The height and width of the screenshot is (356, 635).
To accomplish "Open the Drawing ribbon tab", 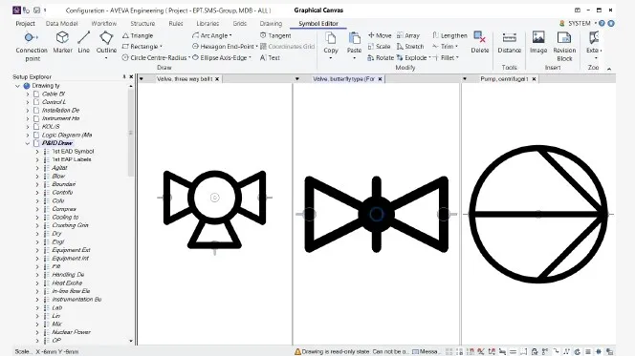I will tap(271, 24).
